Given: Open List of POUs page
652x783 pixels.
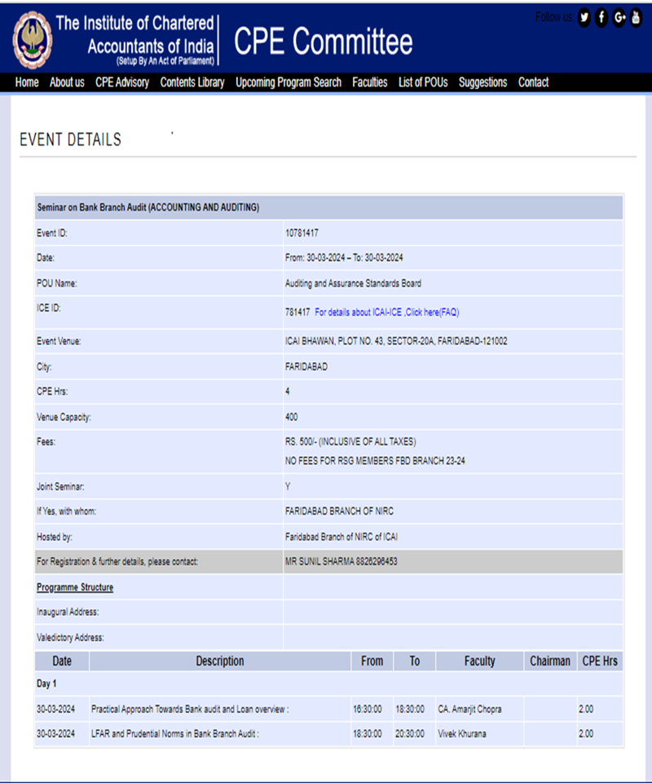Looking at the screenshot, I should point(423,82).
